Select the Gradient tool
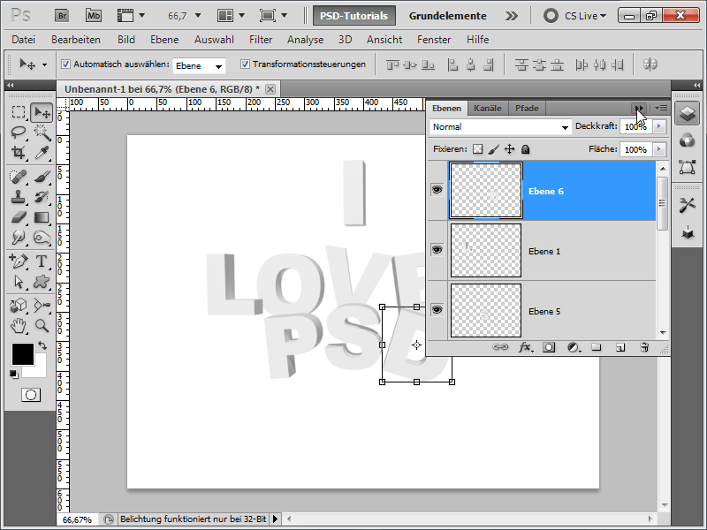This screenshot has height=530, width=707. [42, 217]
